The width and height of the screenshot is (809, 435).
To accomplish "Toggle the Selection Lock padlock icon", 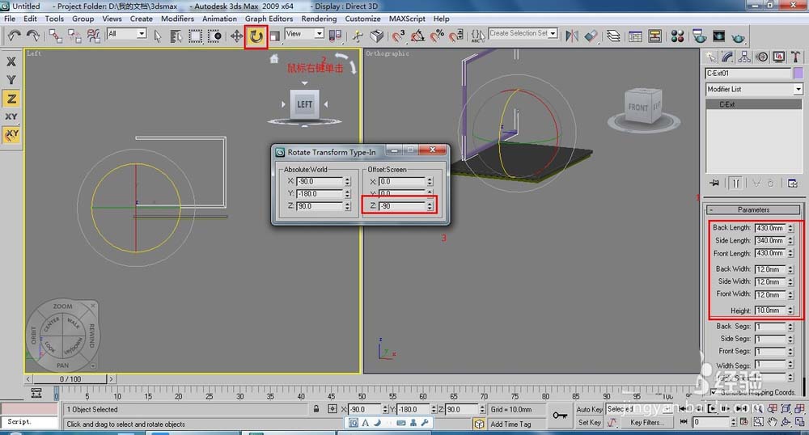I will tap(316, 409).
